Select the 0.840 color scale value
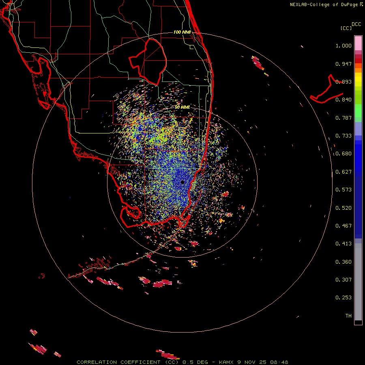Image resolution: width=365 pixels, height=365 pixels. [344, 100]
